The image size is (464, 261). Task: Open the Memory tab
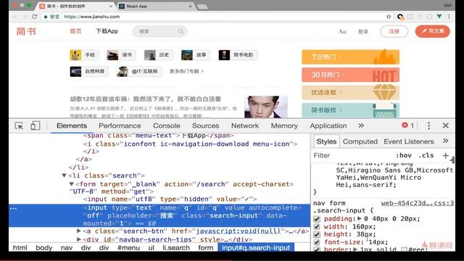tap(284, 125)
